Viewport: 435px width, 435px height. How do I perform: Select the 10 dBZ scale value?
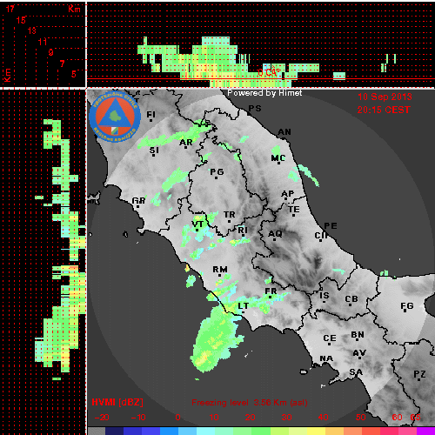point(214,418)
